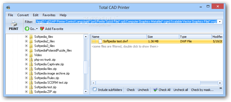Open the File menu

[11, 15]
